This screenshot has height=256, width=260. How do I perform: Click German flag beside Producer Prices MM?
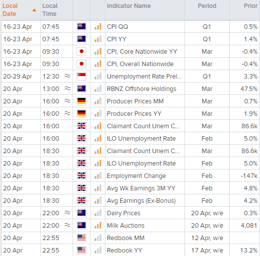coord(82,101)
